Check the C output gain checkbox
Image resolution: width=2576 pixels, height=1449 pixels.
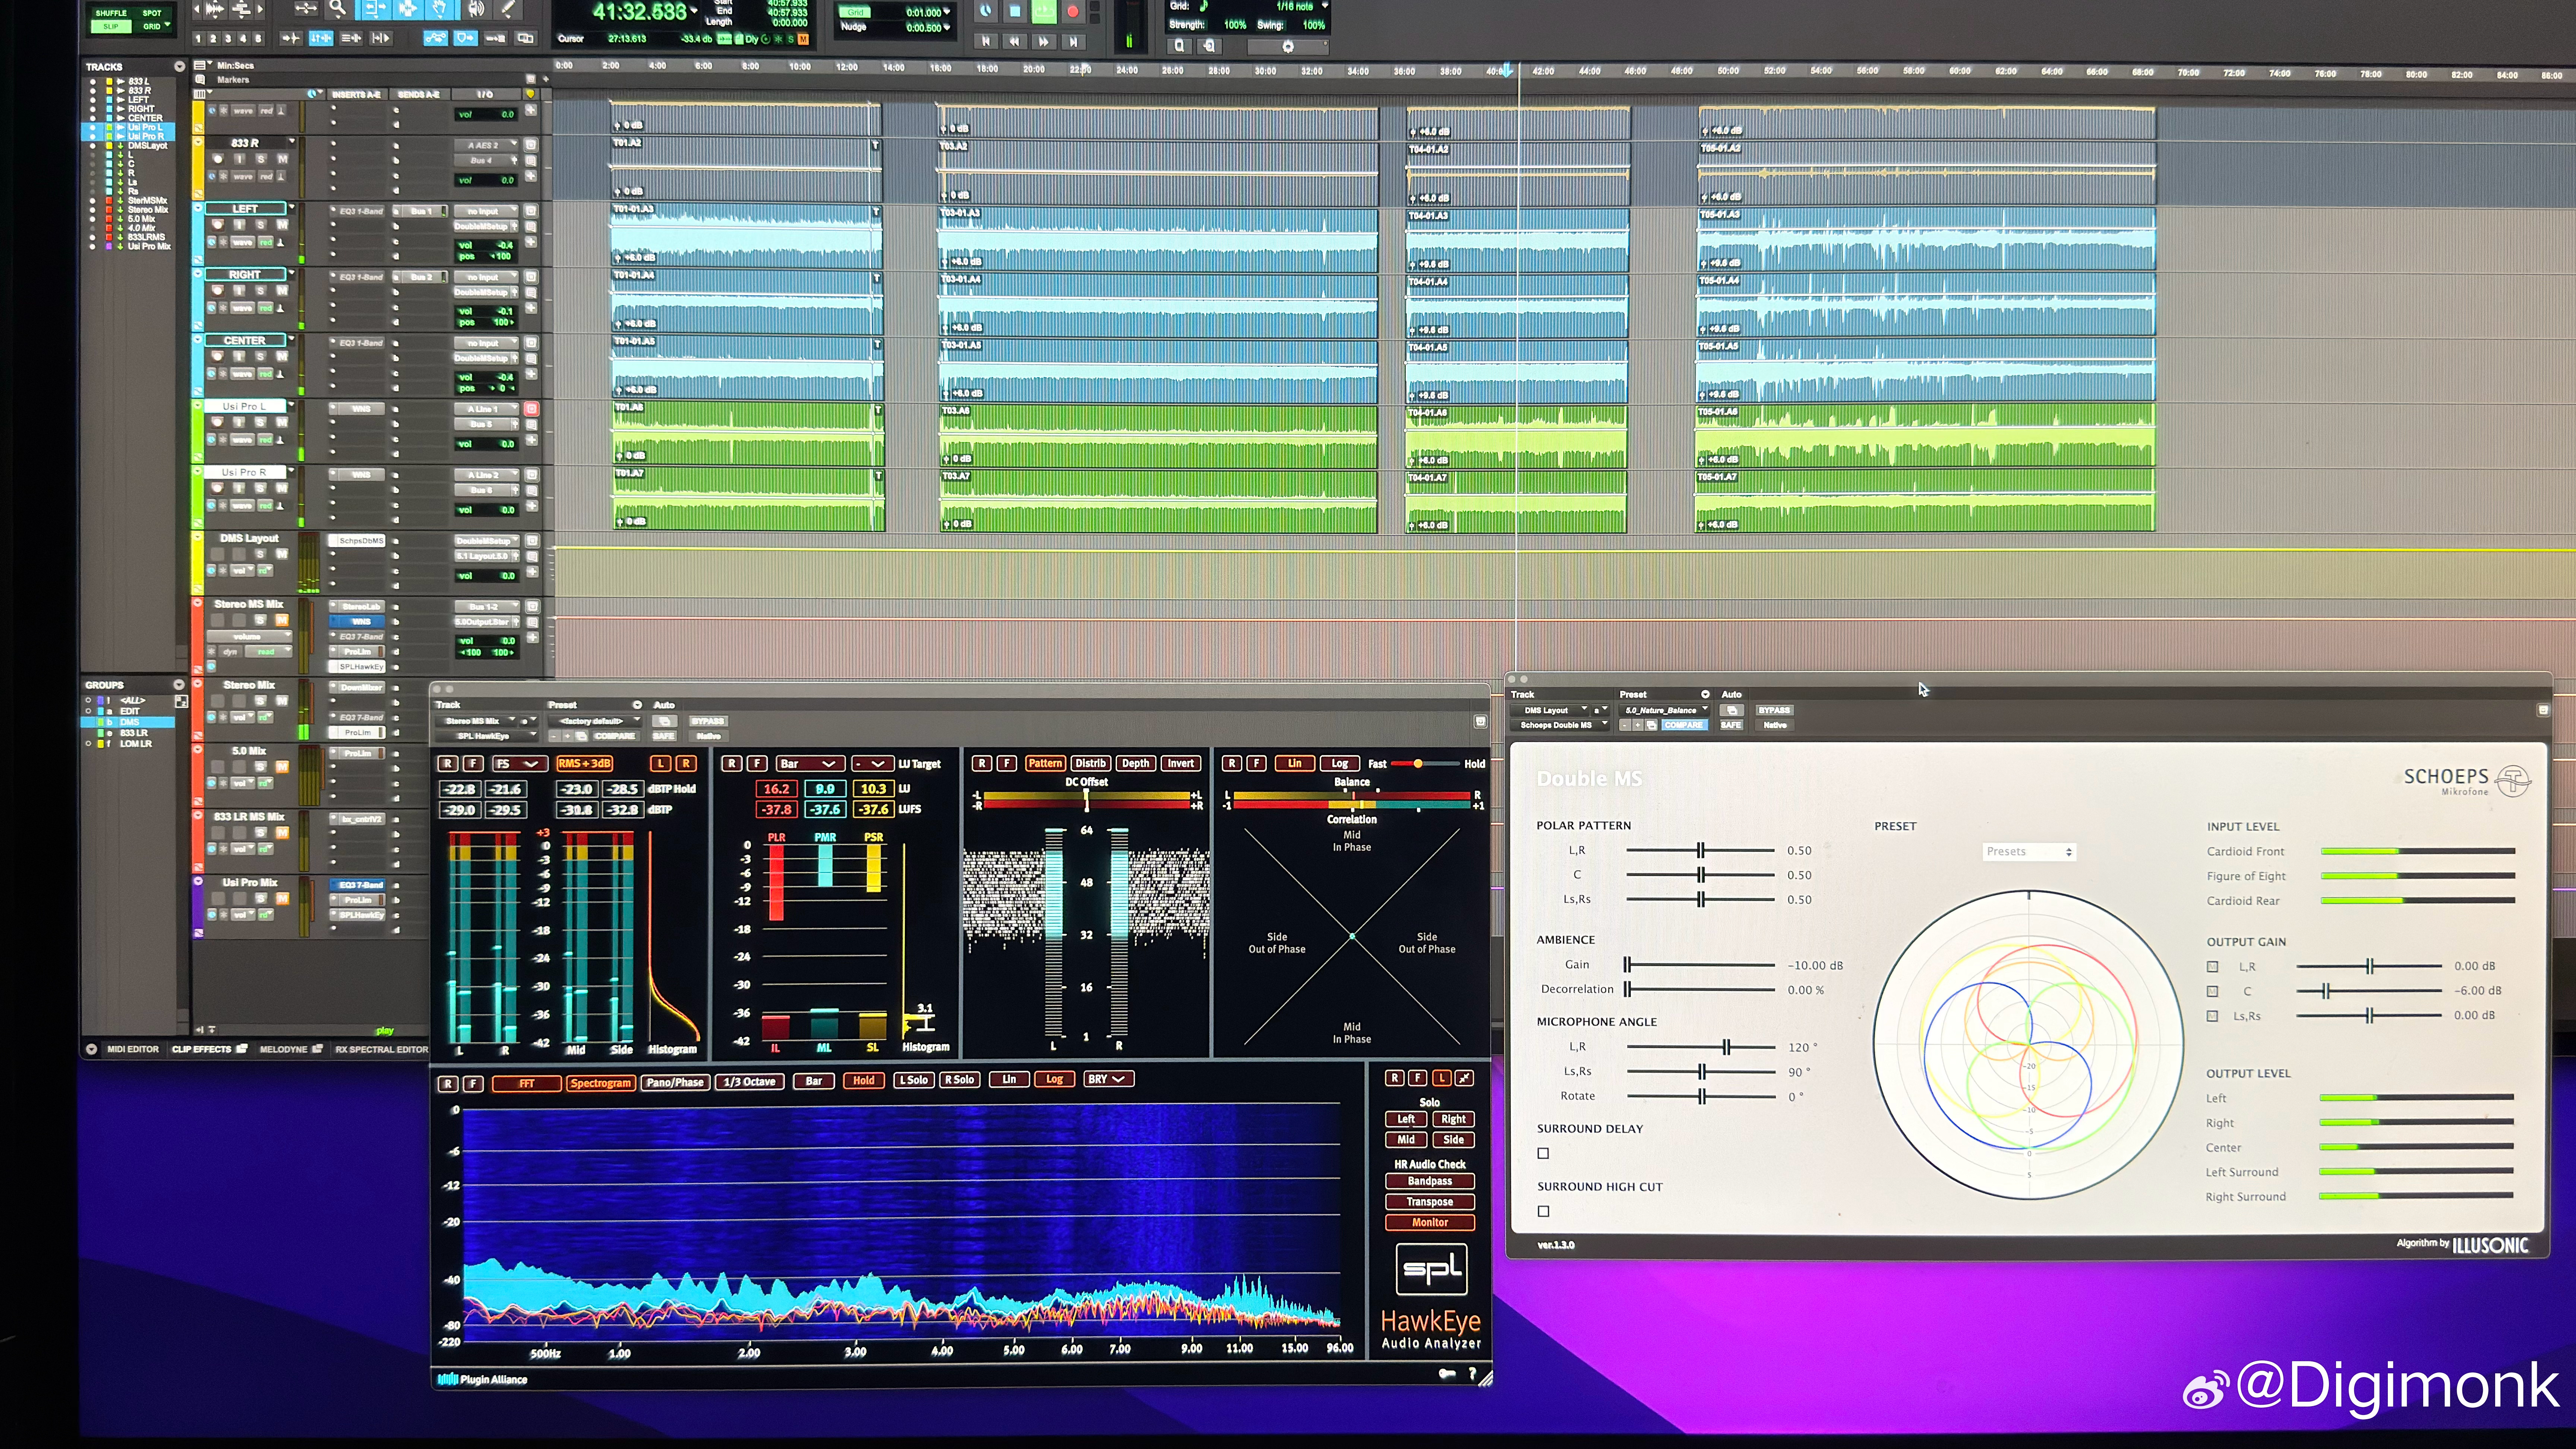click(x=2212, y=991)
